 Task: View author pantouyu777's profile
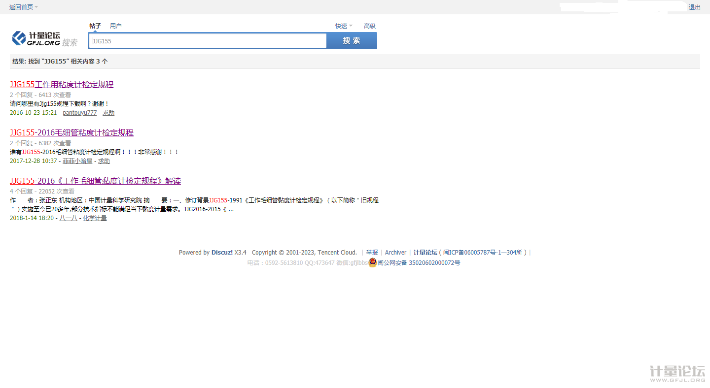[79, 113]
